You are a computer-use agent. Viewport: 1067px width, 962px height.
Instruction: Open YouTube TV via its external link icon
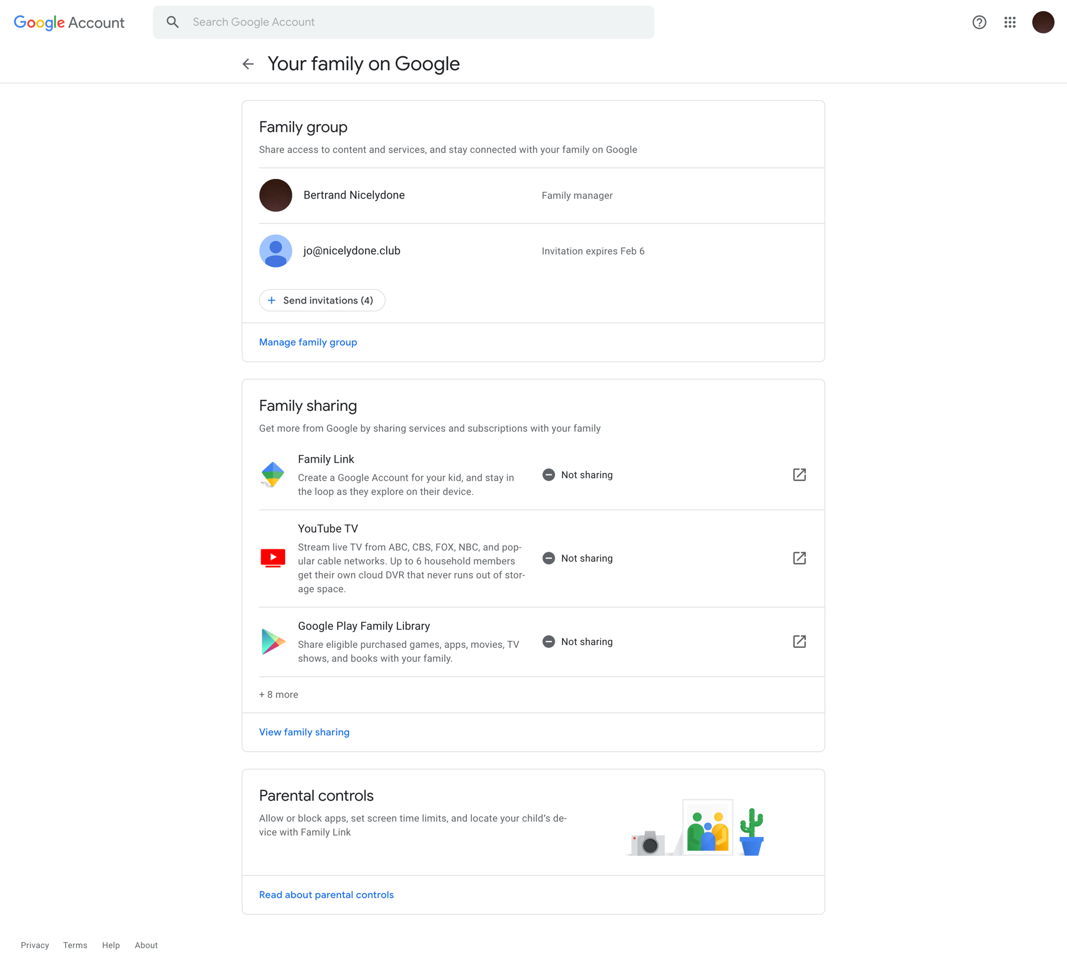(799, 558)
